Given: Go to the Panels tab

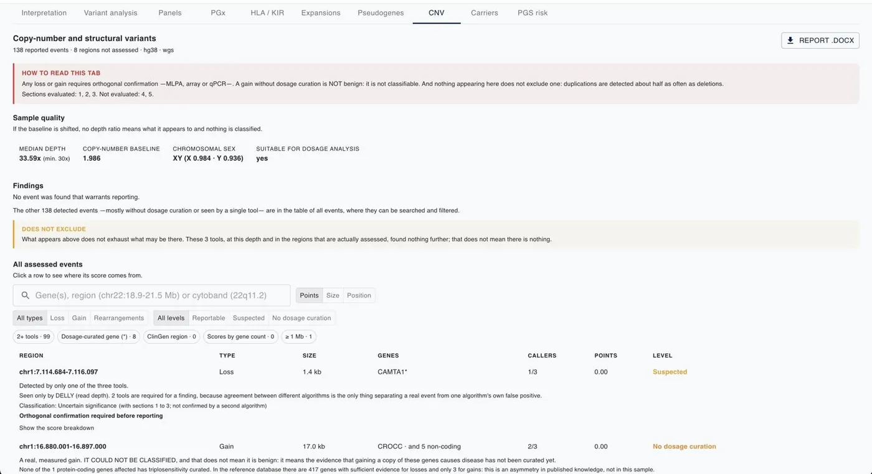Looking at the screenshot, I should tap(170, 12).
